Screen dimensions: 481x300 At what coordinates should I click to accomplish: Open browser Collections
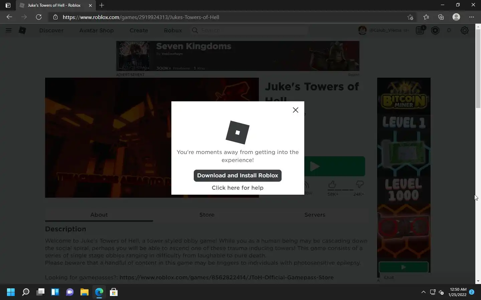(x=441, y=17)
